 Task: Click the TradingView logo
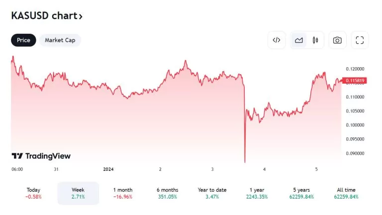tap(41, 156)
